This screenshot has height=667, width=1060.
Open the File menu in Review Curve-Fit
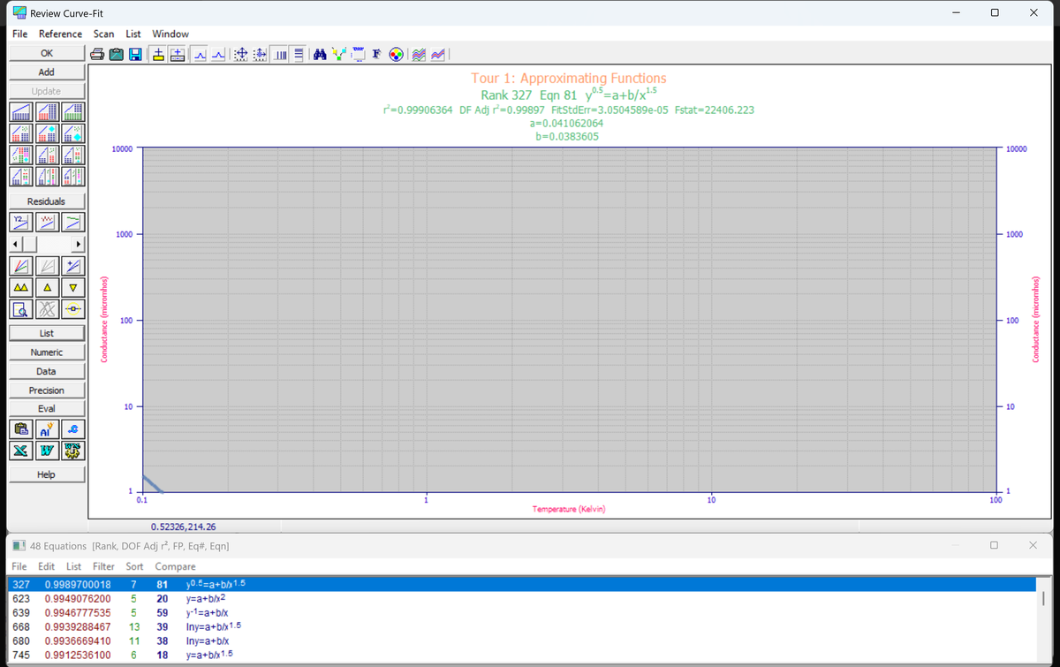[x=19, y=34]
